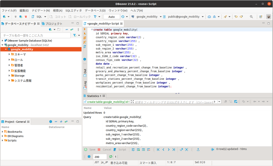Execute SQL statement with the orange arrow icon
This screenshot has width=273, height=166.
[85, 29]
